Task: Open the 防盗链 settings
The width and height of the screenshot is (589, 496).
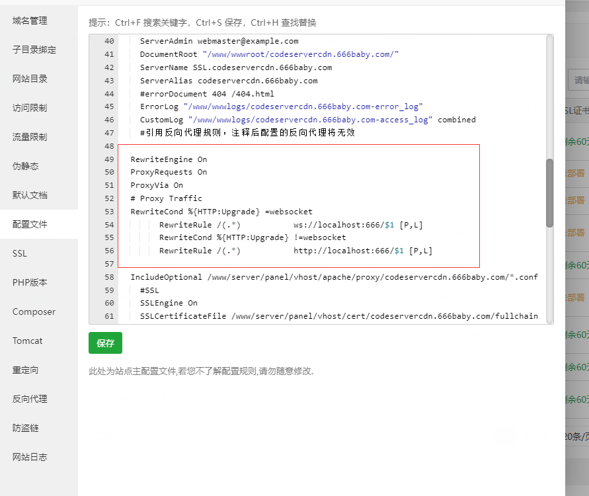Action: pyautogui.click(x=26, y=428)
